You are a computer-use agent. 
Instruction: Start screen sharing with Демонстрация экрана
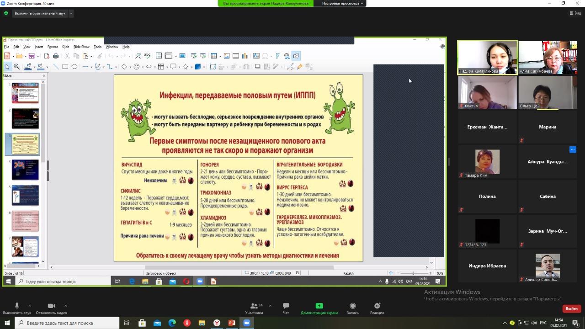point(319,308)
